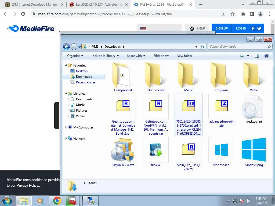This screenshot has height=206, width=275.
Task: Change the view with the views icon
Action: pos(242,56)
